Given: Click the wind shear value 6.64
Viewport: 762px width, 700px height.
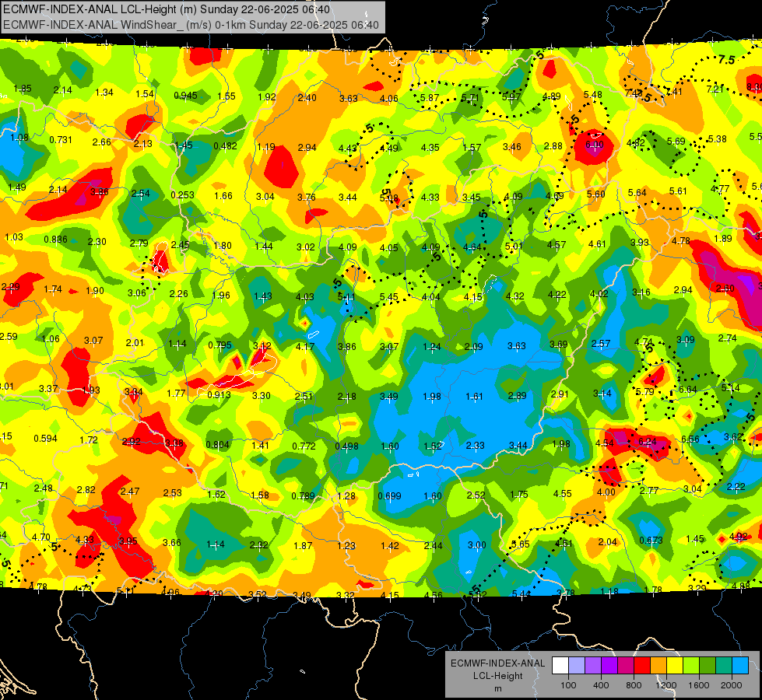Looking at the screenshot, I should pyautogui.click(x=687, y=390).
